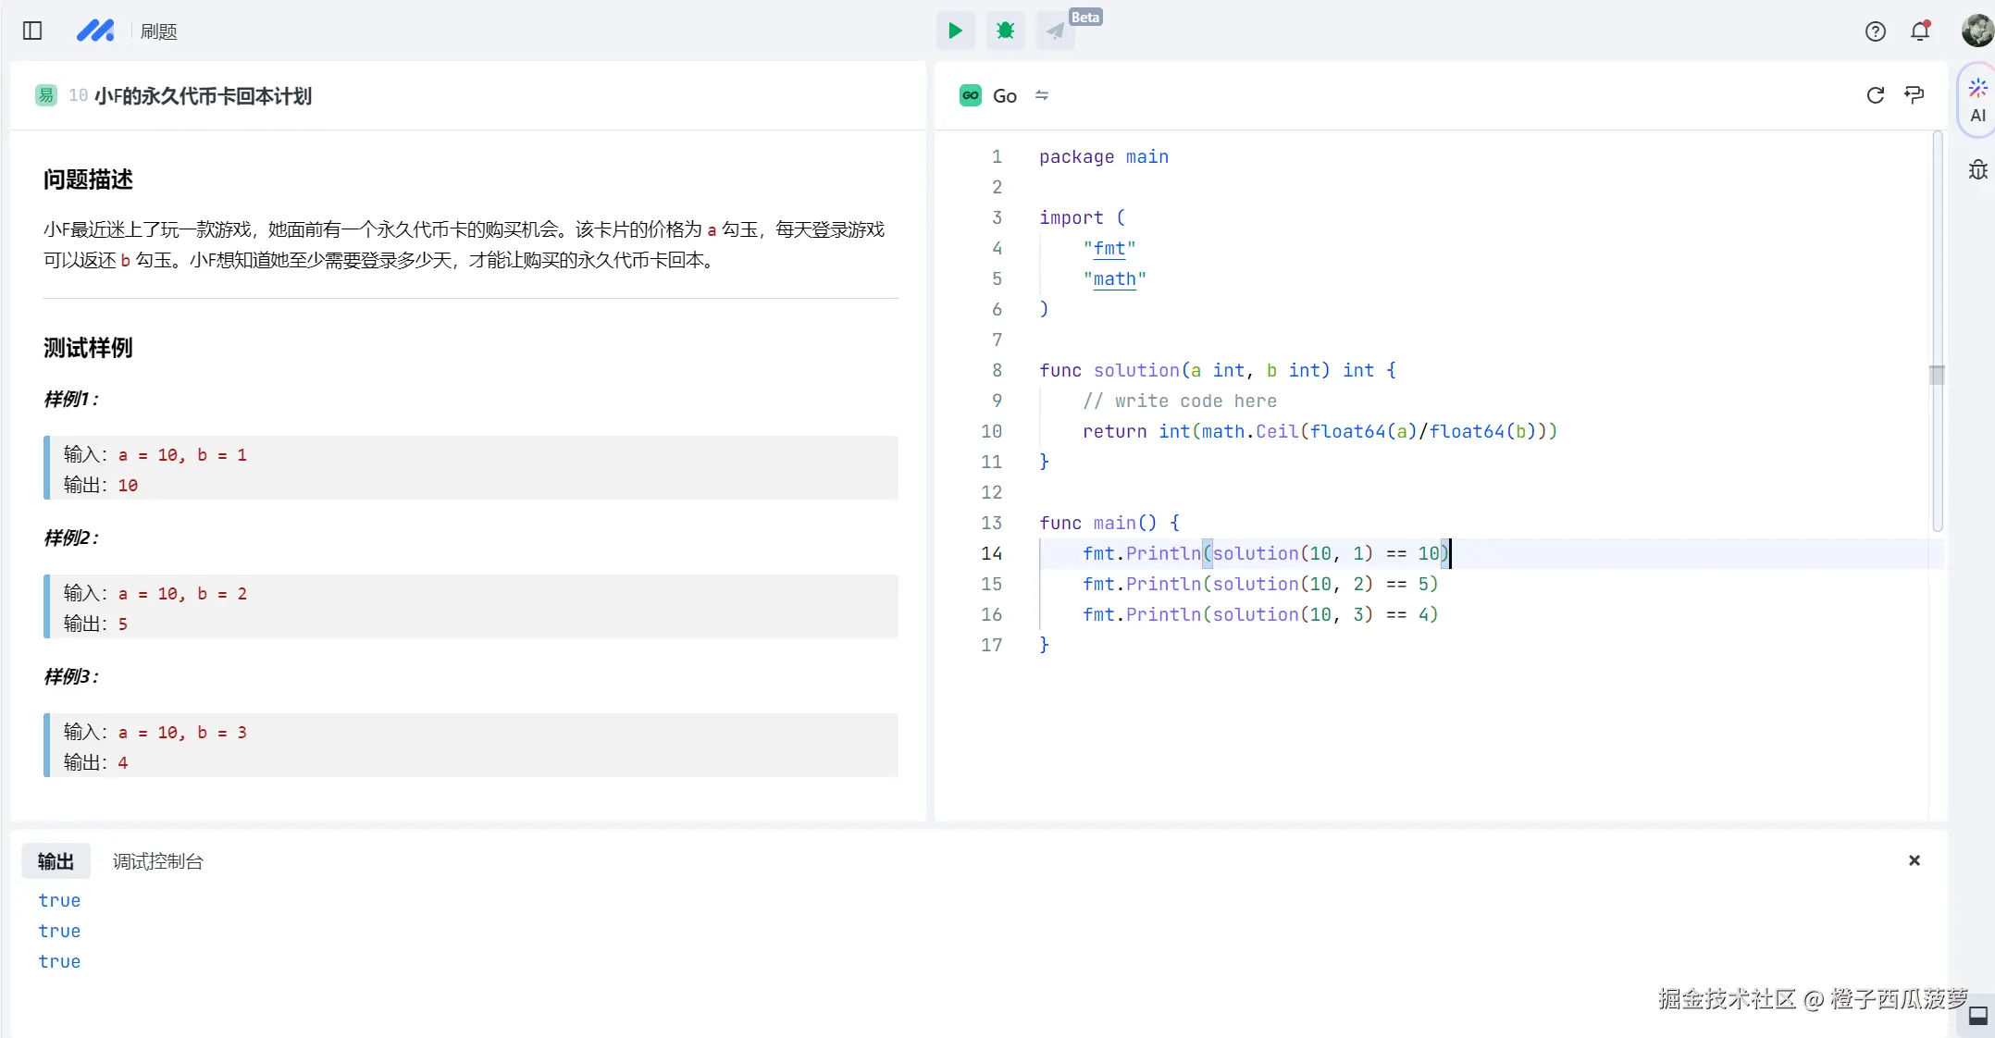Toggle bottom panel icon at lower right
Screen dimensions: 1995x1038
click(1978, 1015)
